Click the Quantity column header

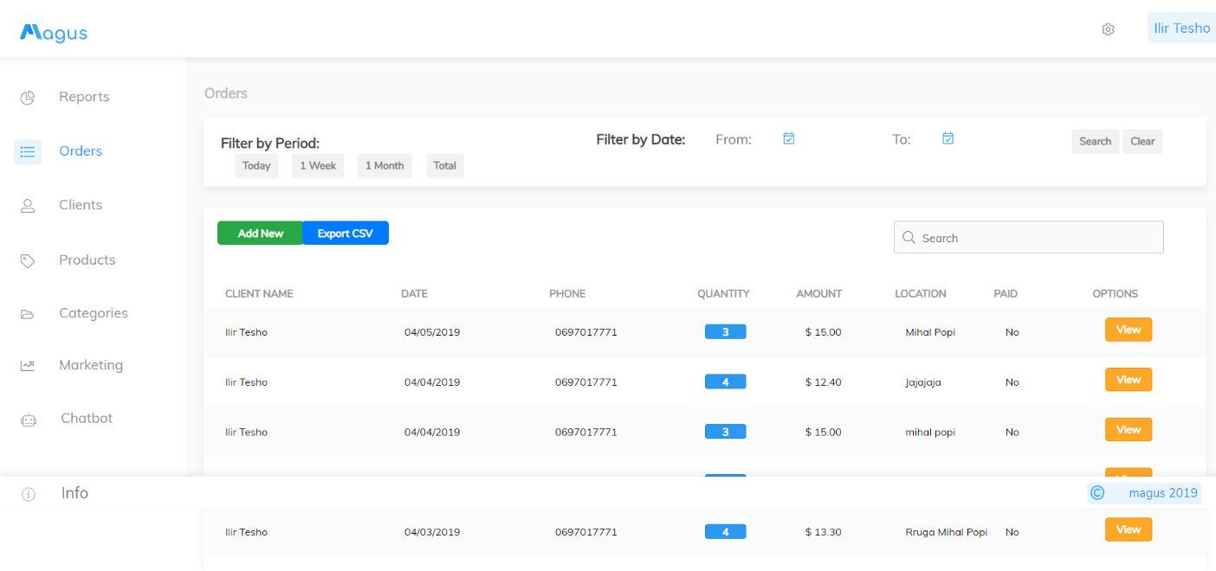point(724,294)
